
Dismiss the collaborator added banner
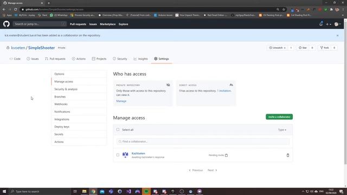[x=337, y=35]
